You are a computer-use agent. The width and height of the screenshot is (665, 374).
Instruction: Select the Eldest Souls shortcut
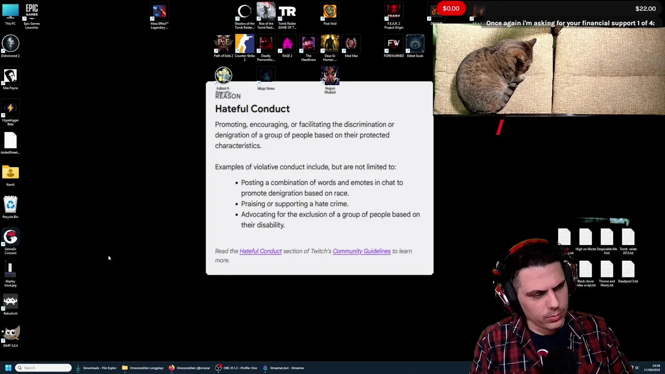click(415, 47)
